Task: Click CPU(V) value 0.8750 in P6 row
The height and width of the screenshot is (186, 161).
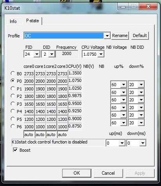Action: 75,126
